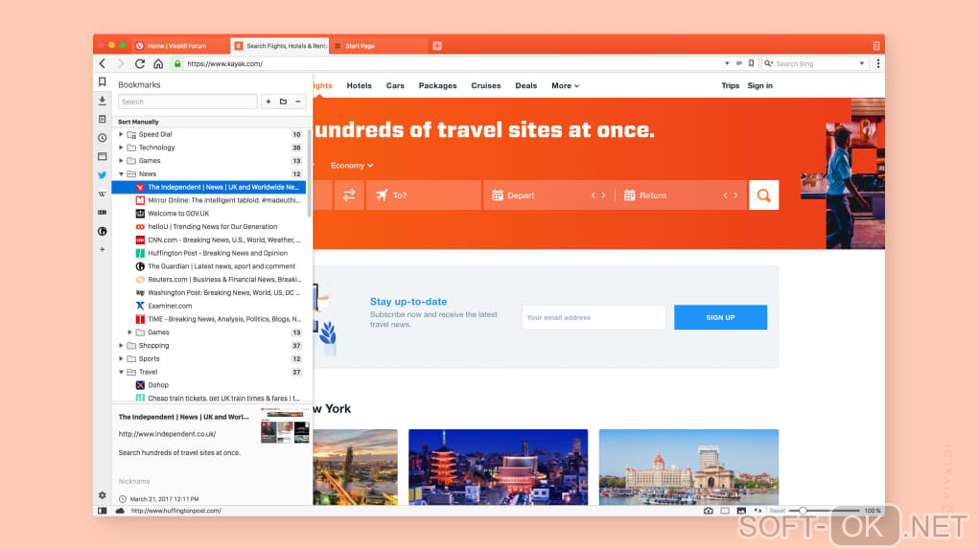The height and width of the screenshot is (550, 978).
Task: Click the Independent bookmark thumbnail preview
Action: 285,425
